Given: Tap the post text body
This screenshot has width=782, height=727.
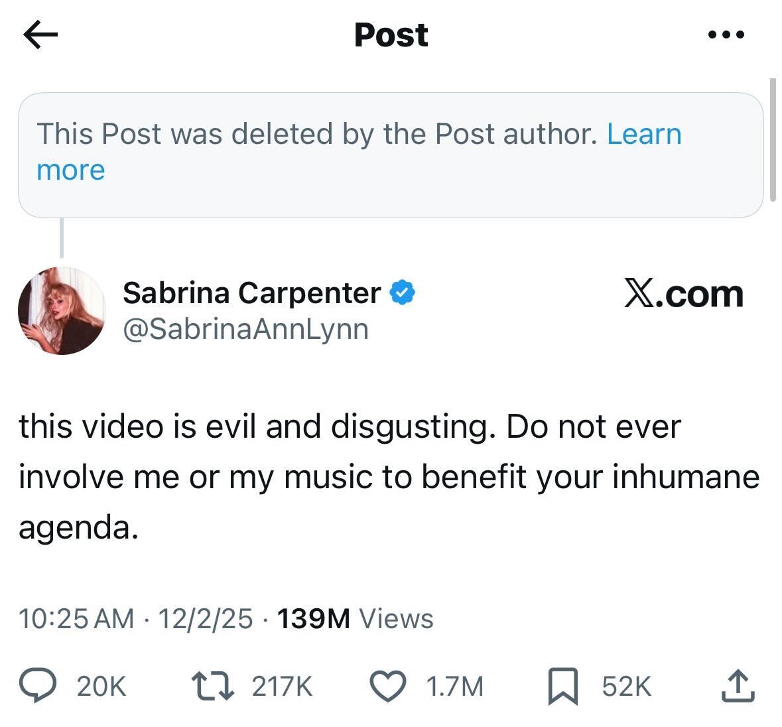Looking at the screenshot, I should 389,477.
